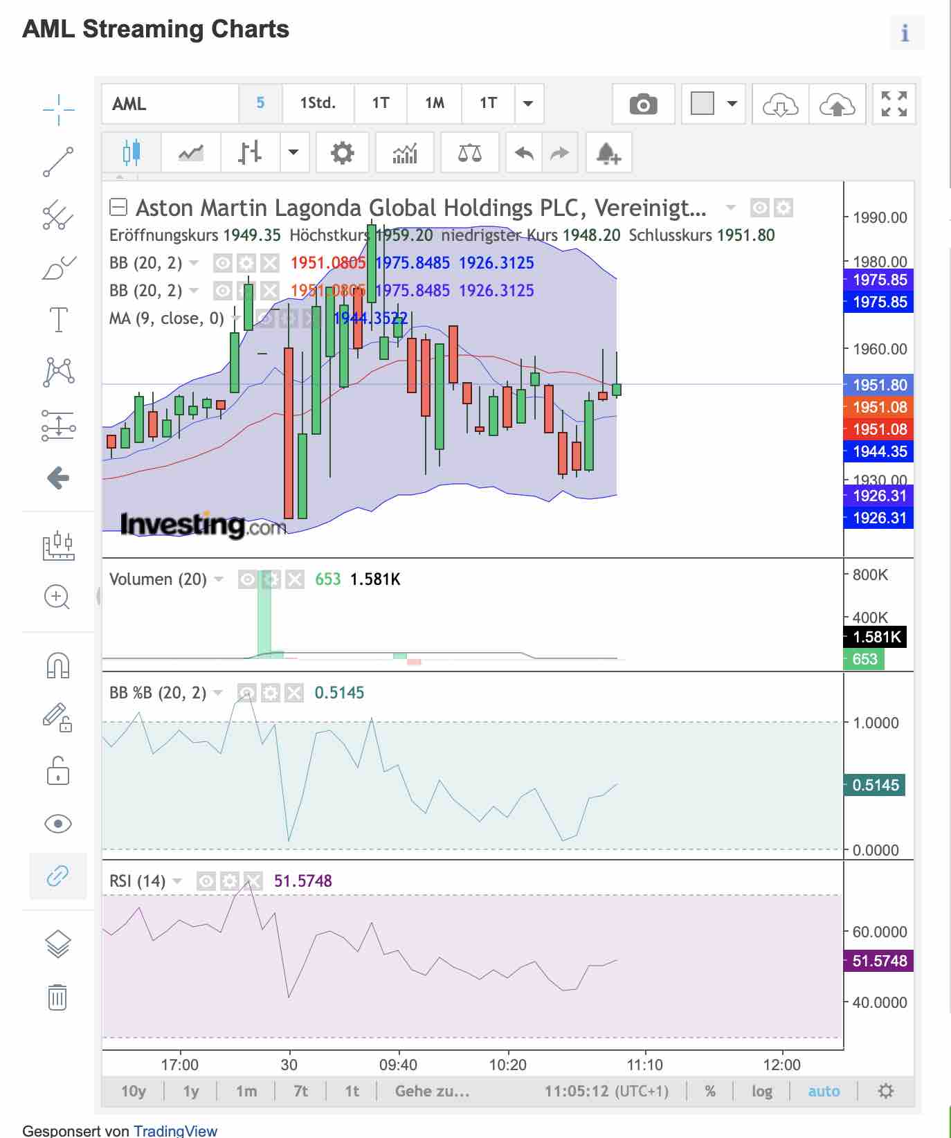
Task: Select the 1Std. interval
Action: [x=318, y=103]
